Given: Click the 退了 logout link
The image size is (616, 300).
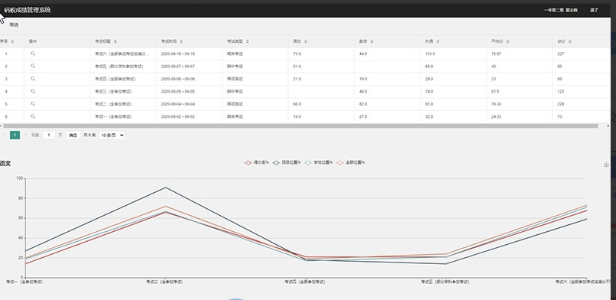Looking at the screenshot, I should point(594,10).
